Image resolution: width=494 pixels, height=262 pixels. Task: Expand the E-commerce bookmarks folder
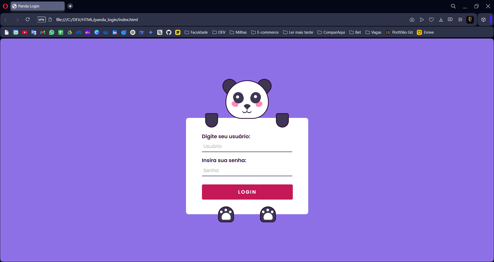click(x=265, y=32)
